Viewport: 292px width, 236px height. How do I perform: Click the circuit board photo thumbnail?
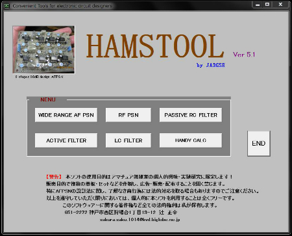click(43, 49)
